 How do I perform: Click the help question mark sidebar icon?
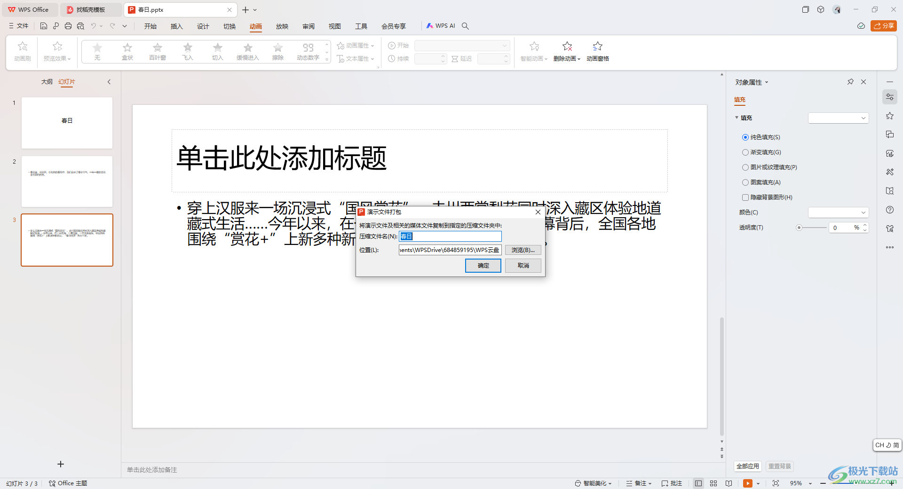click(x=889, y=210)
